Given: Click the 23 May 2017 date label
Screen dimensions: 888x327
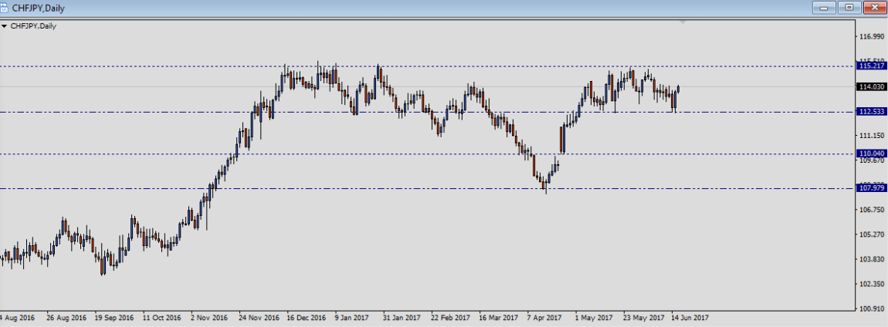Looking at the screenshot, I should pos(643,318).
